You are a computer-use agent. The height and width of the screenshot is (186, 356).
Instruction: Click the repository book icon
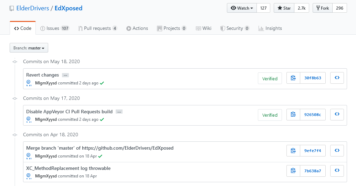pyautogui.click(x=12, y=9)
